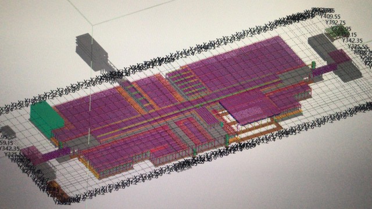
Task: Click the Y392.75 grid label
Action: click(335, 23)
